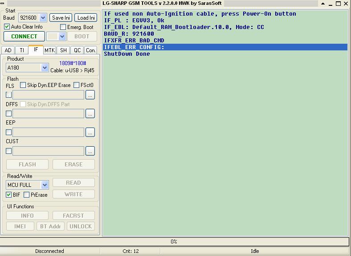Maximize the LG-SHARP GSM TOOLS window
The image size is (351, 256).
(339, 4)
